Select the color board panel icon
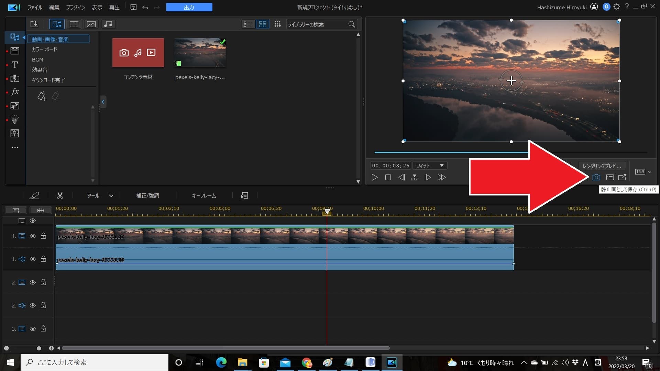This screenshot has height=371, width=660. pos(44,49)
